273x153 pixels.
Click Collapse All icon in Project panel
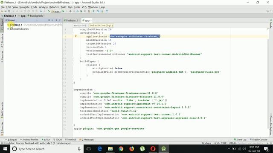[x=52, y=20]
